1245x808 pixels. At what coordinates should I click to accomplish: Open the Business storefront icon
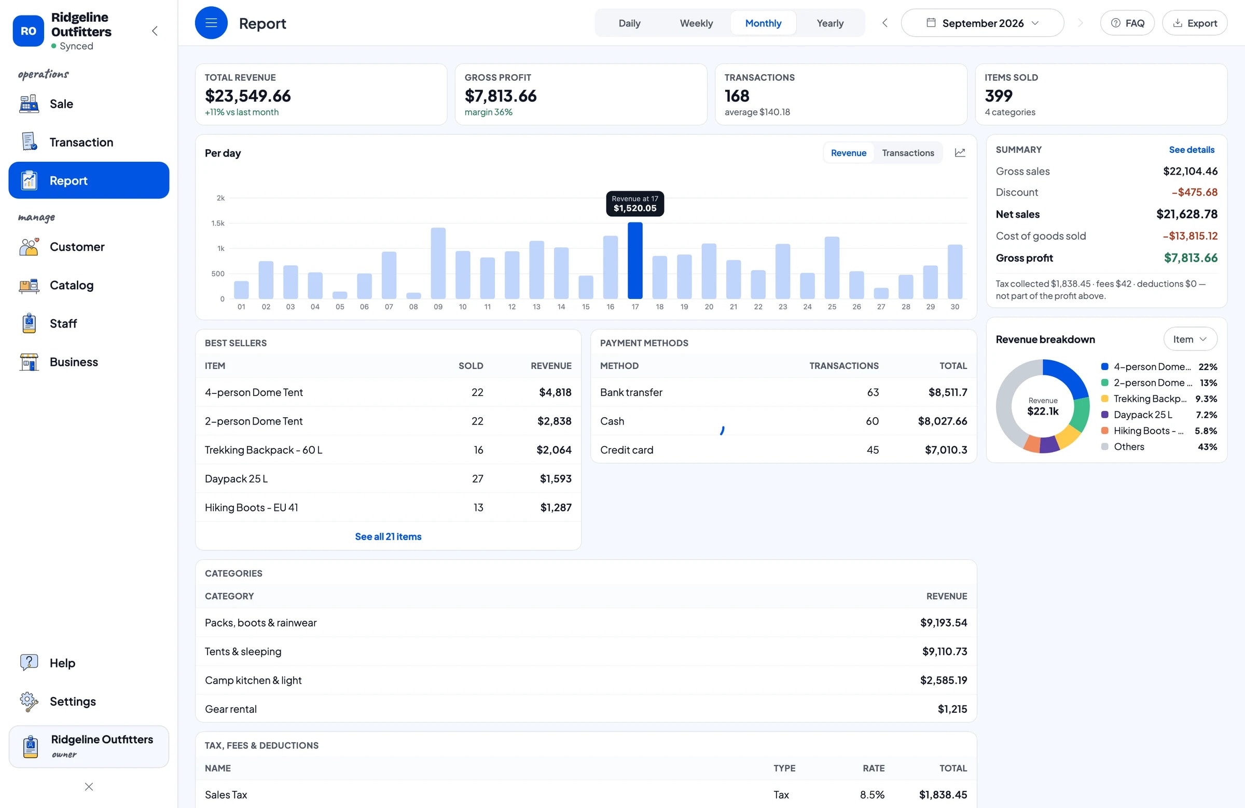coord(29,362)
